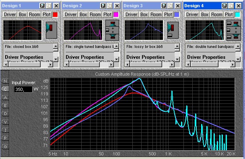This screenshot has width=245, height=159.
Task: Click the save disk icon in Design 1
Action: [x=42, y=6]
